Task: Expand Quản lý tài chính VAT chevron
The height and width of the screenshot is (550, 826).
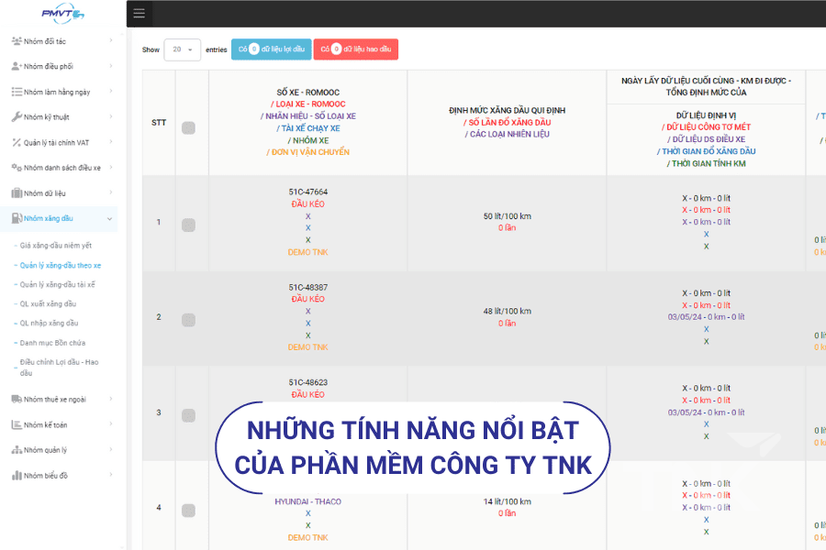Action: pos(111,141)
